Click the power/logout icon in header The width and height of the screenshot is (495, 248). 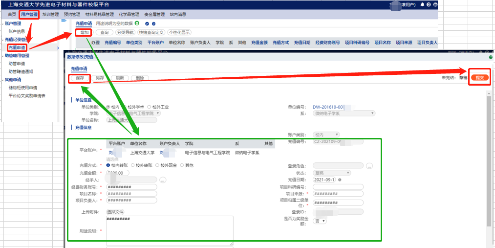coord(435,4)
